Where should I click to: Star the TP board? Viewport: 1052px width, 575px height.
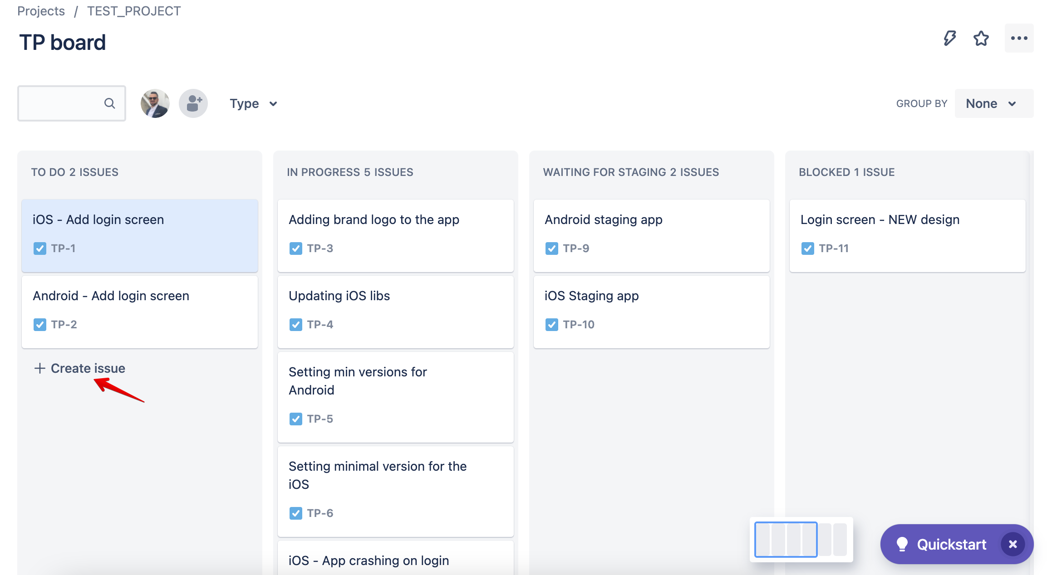981,38
